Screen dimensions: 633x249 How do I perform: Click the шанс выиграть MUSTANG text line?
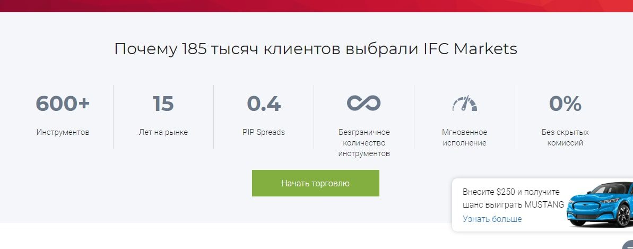[513, 204]
